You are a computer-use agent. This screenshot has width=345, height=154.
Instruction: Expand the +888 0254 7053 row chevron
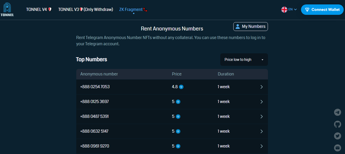tap(261, 87)
